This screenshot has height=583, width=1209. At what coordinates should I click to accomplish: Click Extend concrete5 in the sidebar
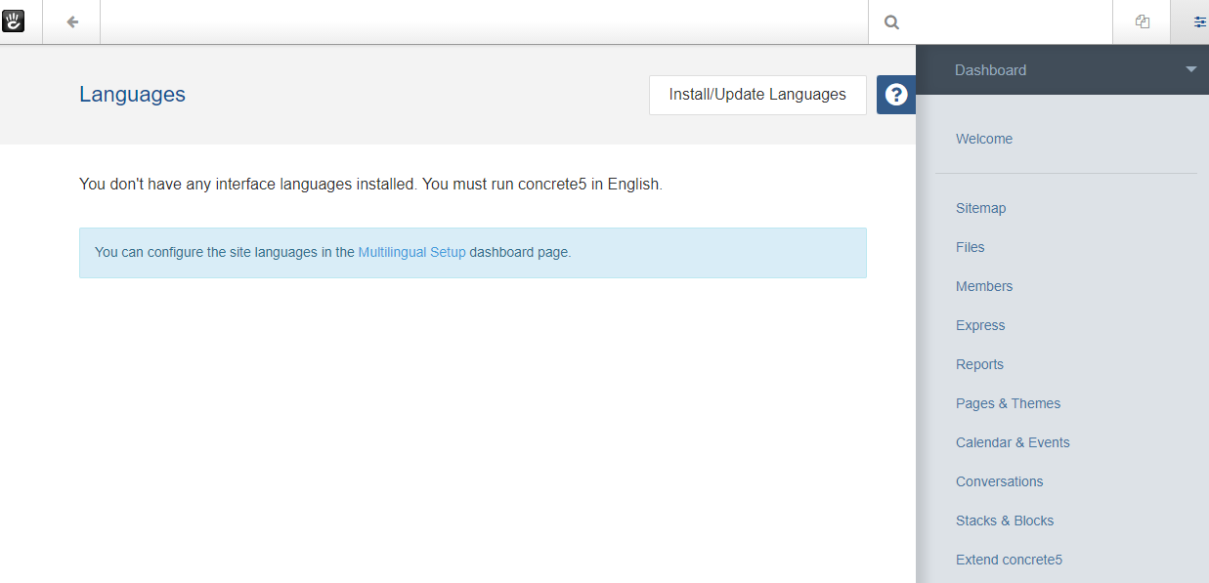(x=1009, y=560)
